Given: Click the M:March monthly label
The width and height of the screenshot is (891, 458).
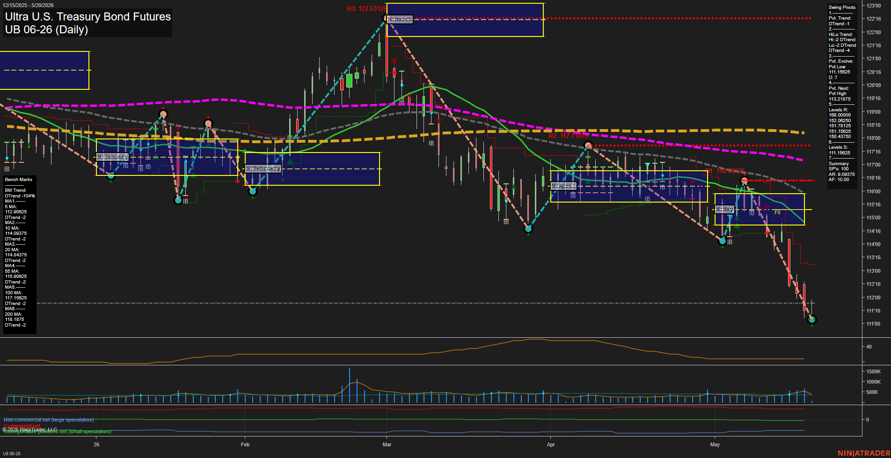Looking at the screenshot, I should (400, 19).
